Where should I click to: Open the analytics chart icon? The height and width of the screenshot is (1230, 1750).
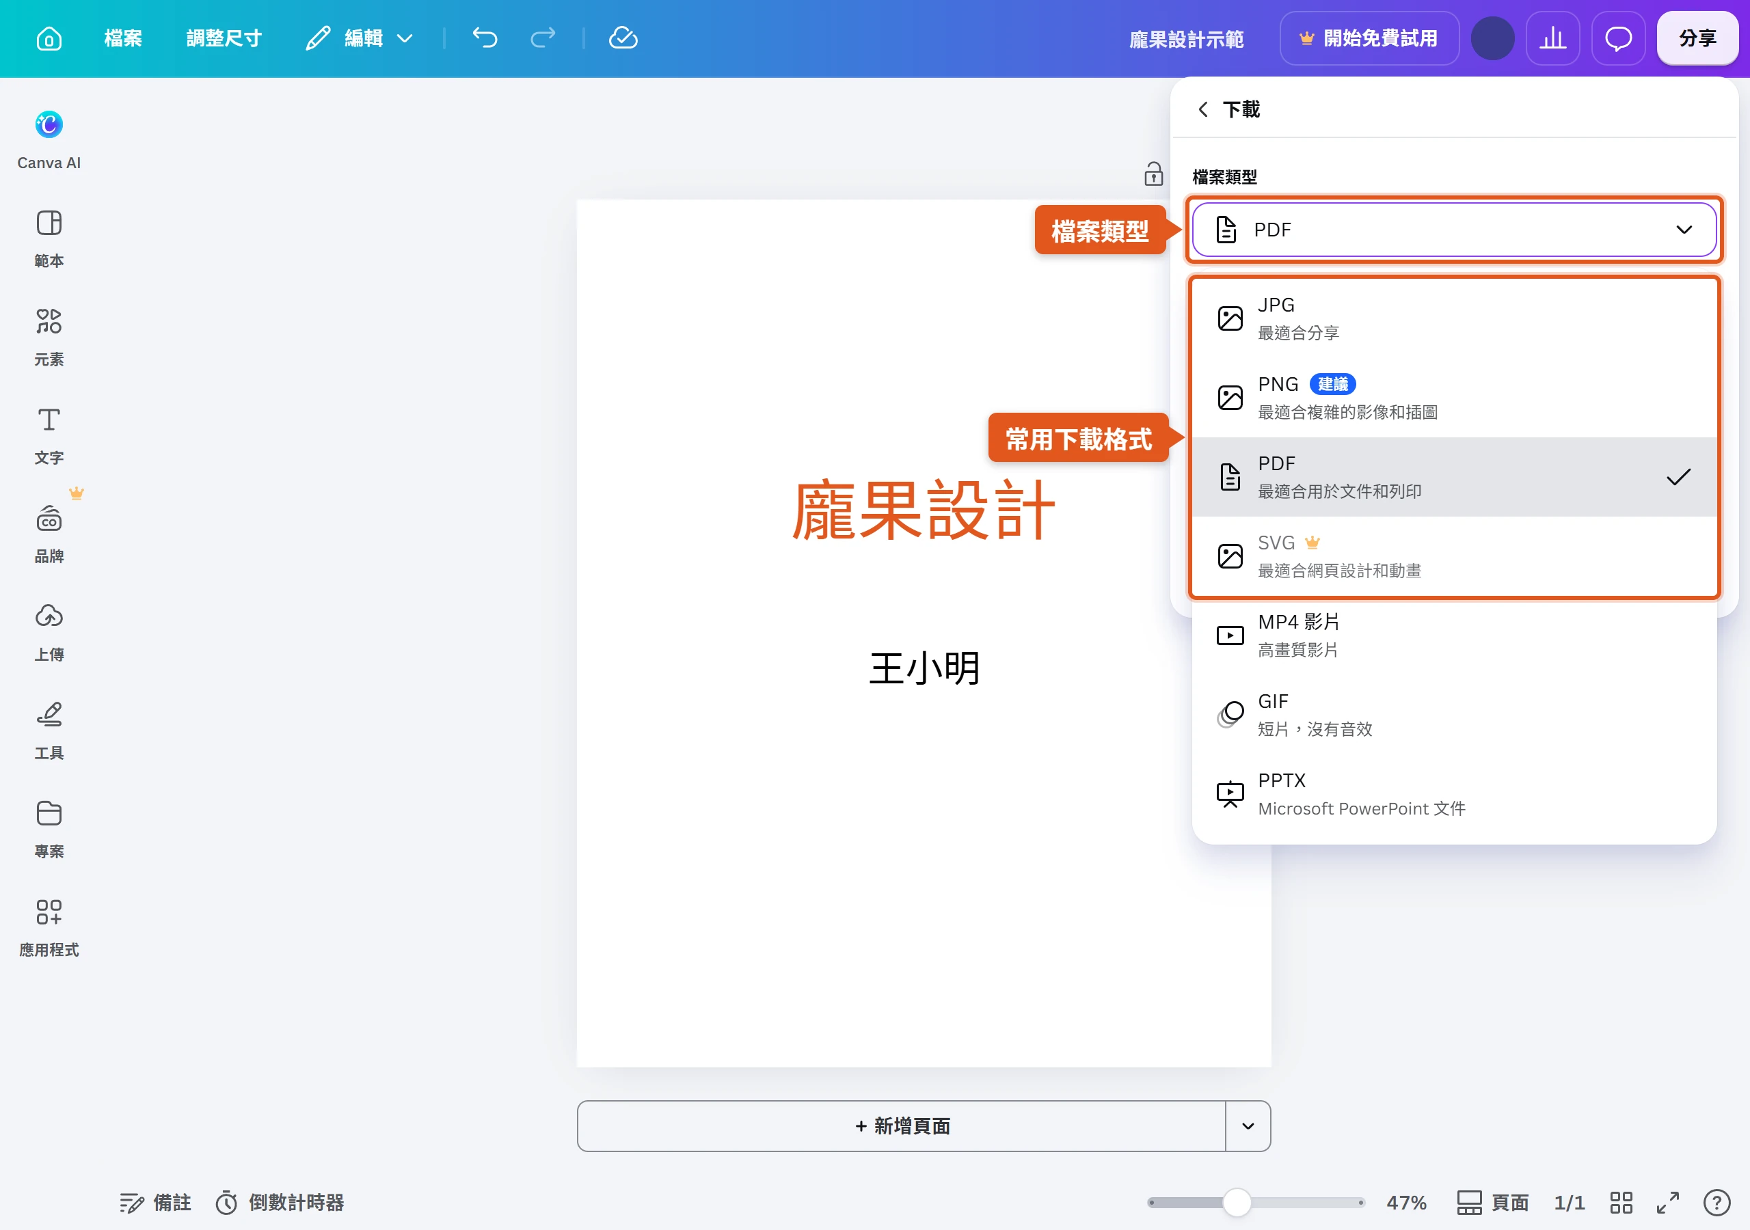coord(1552,38)
